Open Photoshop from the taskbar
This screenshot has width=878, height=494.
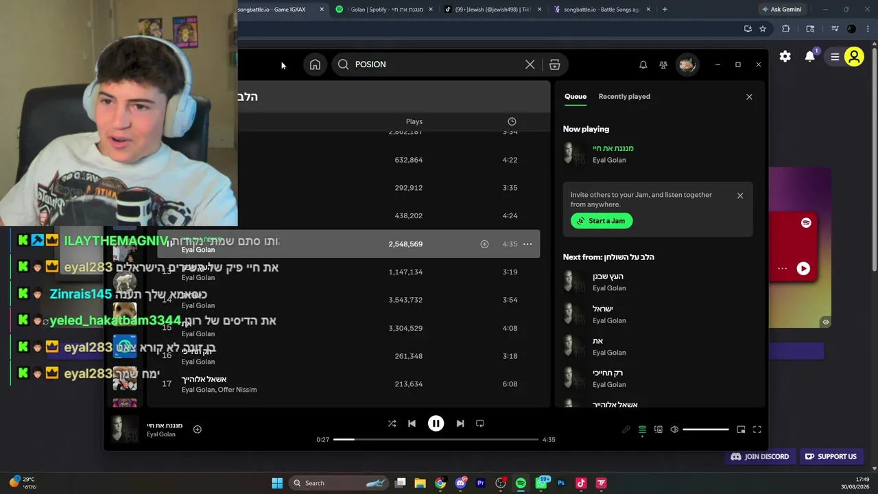pyautogui.click(x=561, y=483)
